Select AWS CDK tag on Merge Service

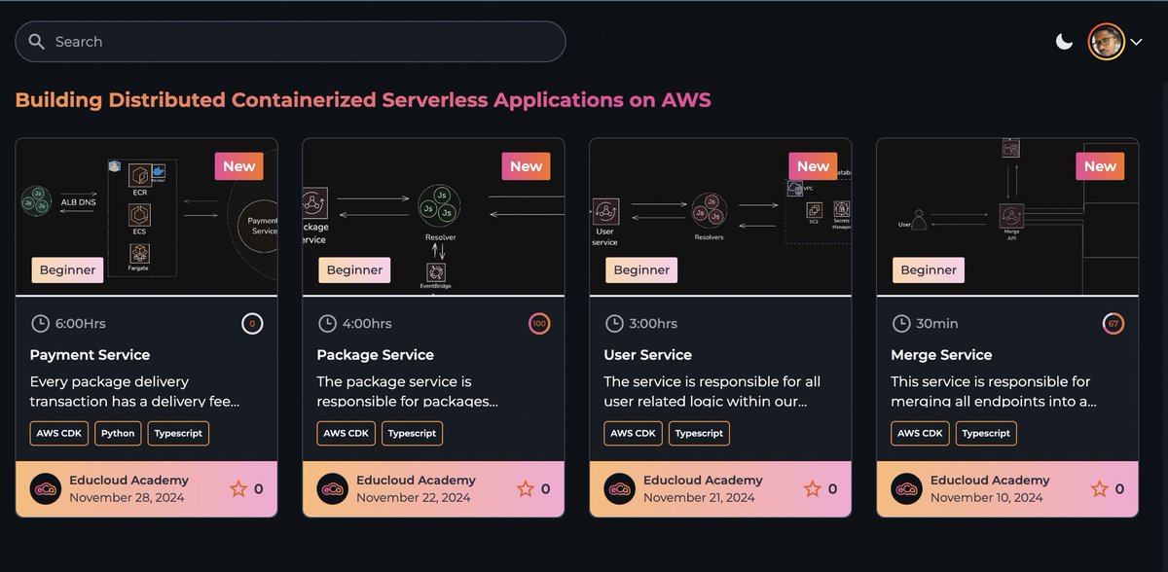[x=921, y=434]
